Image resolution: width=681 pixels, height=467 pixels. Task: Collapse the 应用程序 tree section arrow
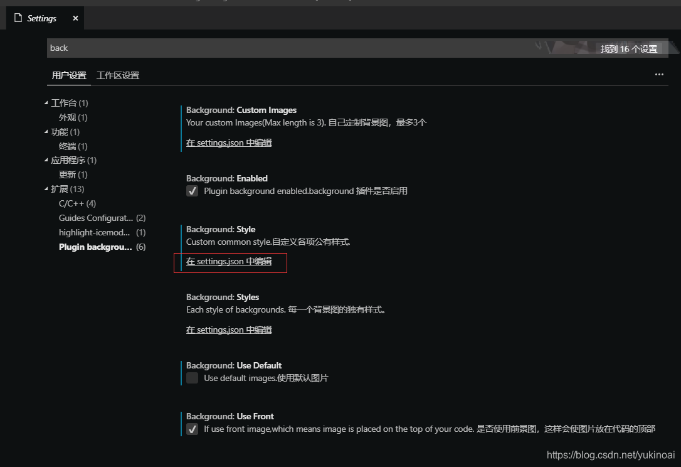click(46, 160)
